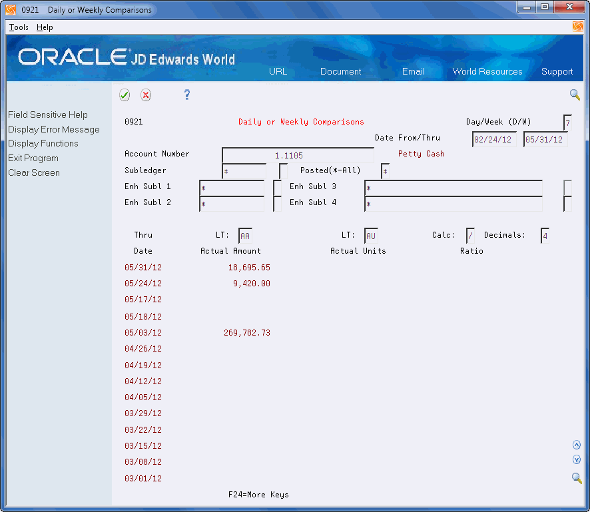Click the Posted(*-All) field
This screenshot has height=512, width=590.
click(x=385, y=171)
